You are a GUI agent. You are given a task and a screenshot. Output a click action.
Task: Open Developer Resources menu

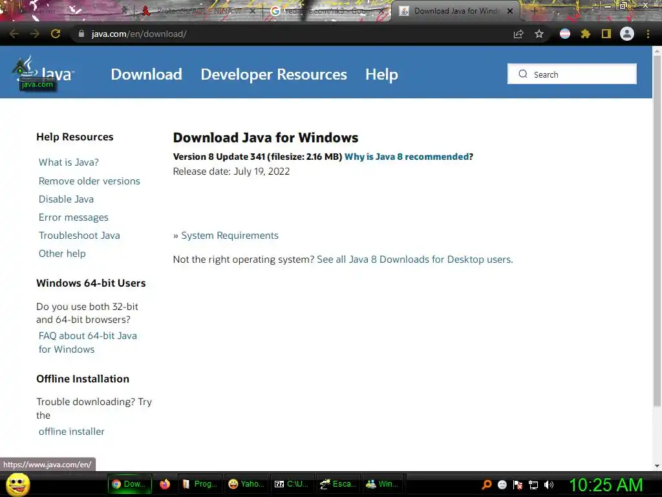point(273,74)
